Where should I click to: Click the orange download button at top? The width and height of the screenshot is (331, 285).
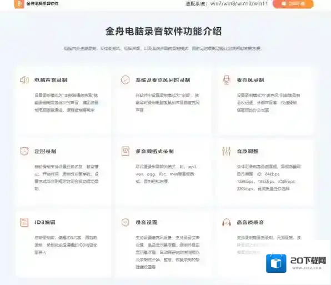293,3
